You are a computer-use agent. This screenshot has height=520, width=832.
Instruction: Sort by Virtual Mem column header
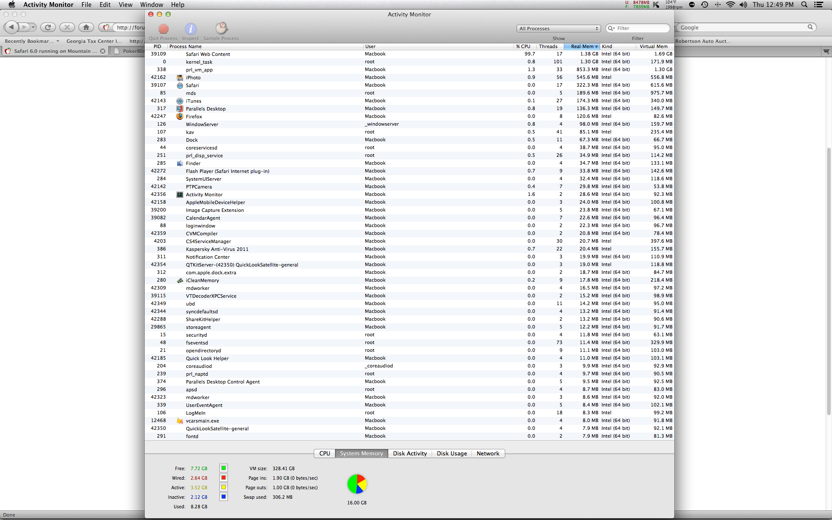pyautogui.click(x=654, y=46)
